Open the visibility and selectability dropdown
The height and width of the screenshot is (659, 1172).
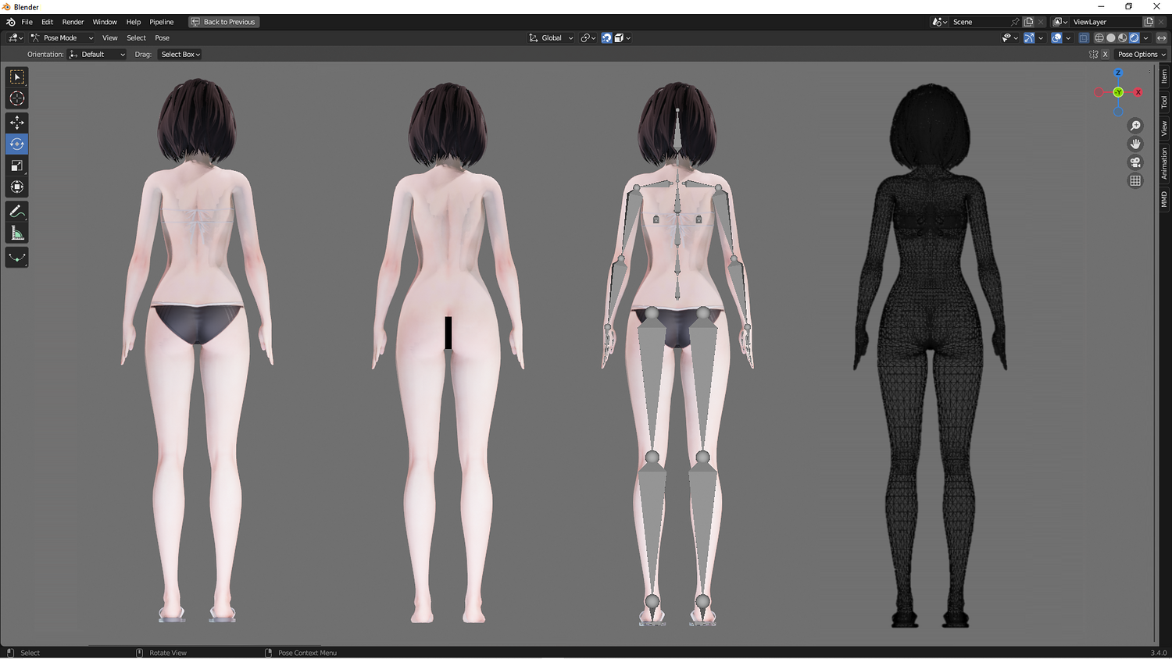coord(1009,37)
